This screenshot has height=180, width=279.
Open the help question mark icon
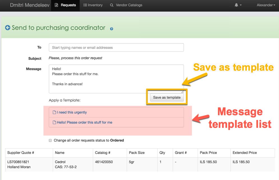click(111, 28)
